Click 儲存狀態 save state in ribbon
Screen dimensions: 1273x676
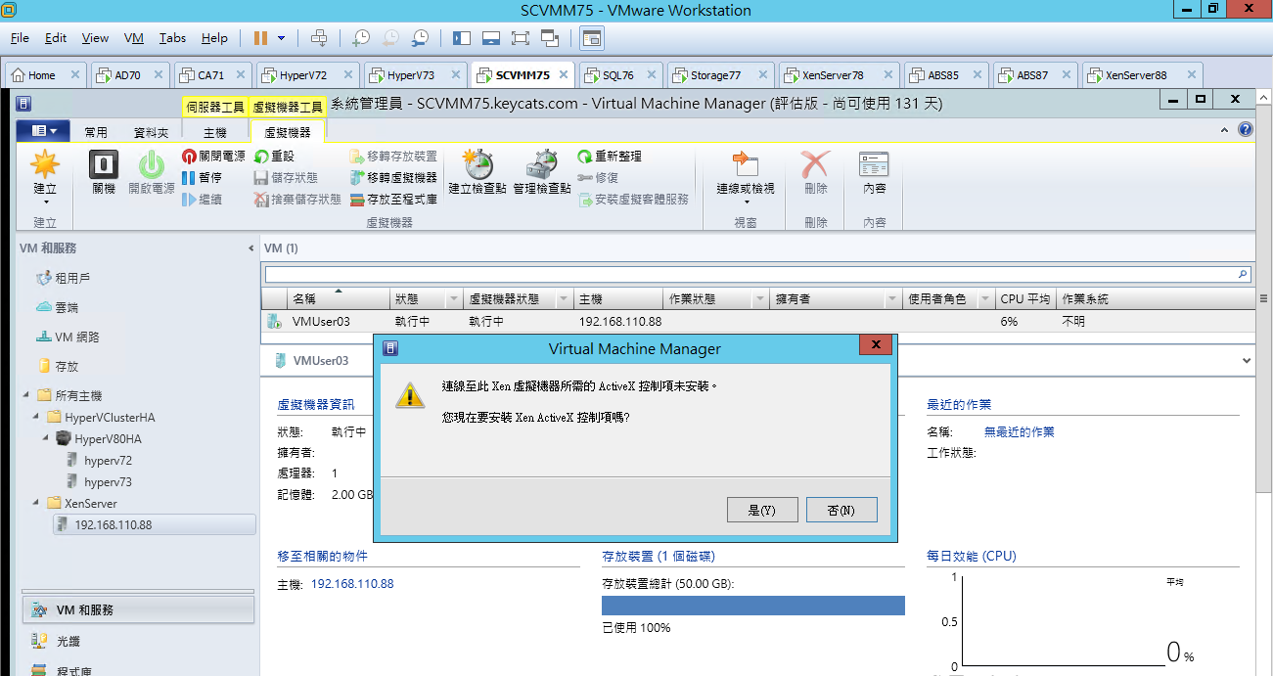click(x=286, y=178)
